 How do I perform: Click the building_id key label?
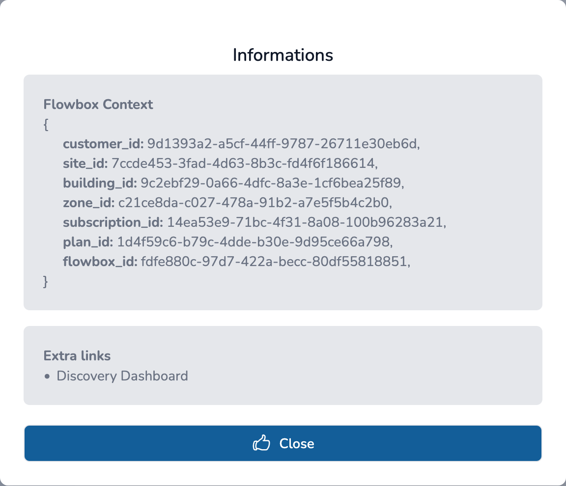tap(100, 184)
